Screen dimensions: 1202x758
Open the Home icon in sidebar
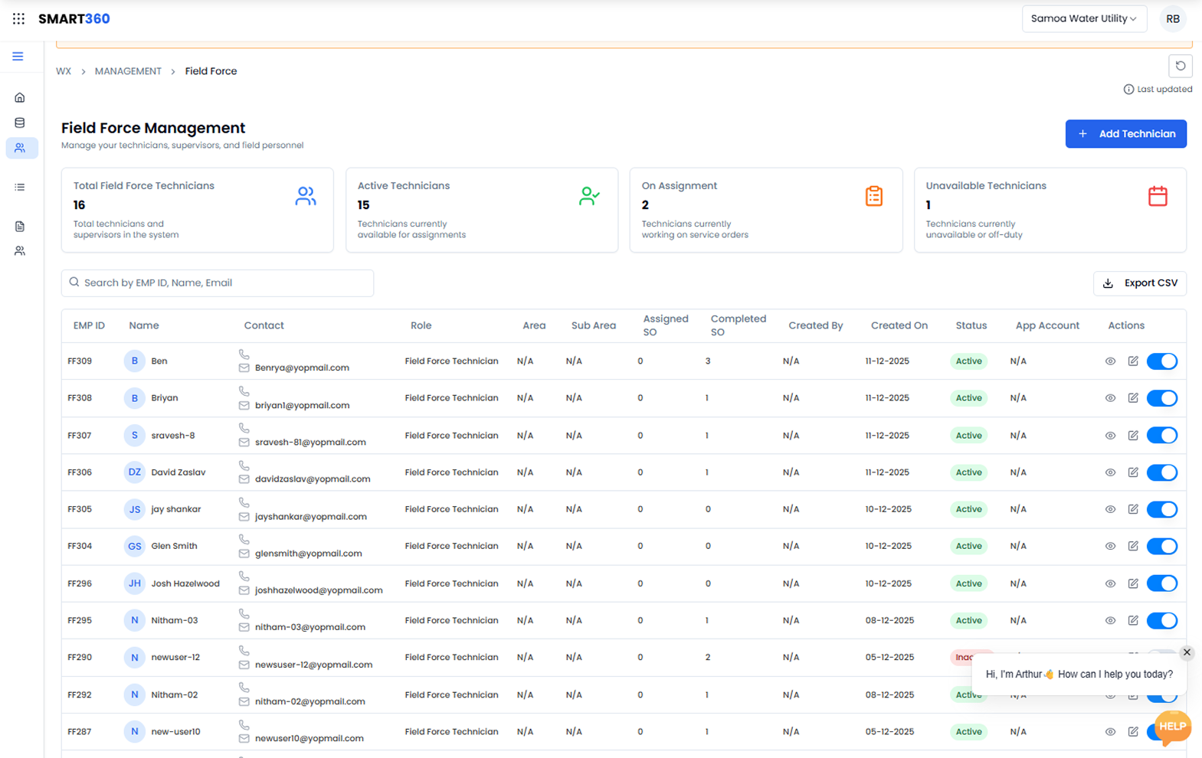(20, 97)
